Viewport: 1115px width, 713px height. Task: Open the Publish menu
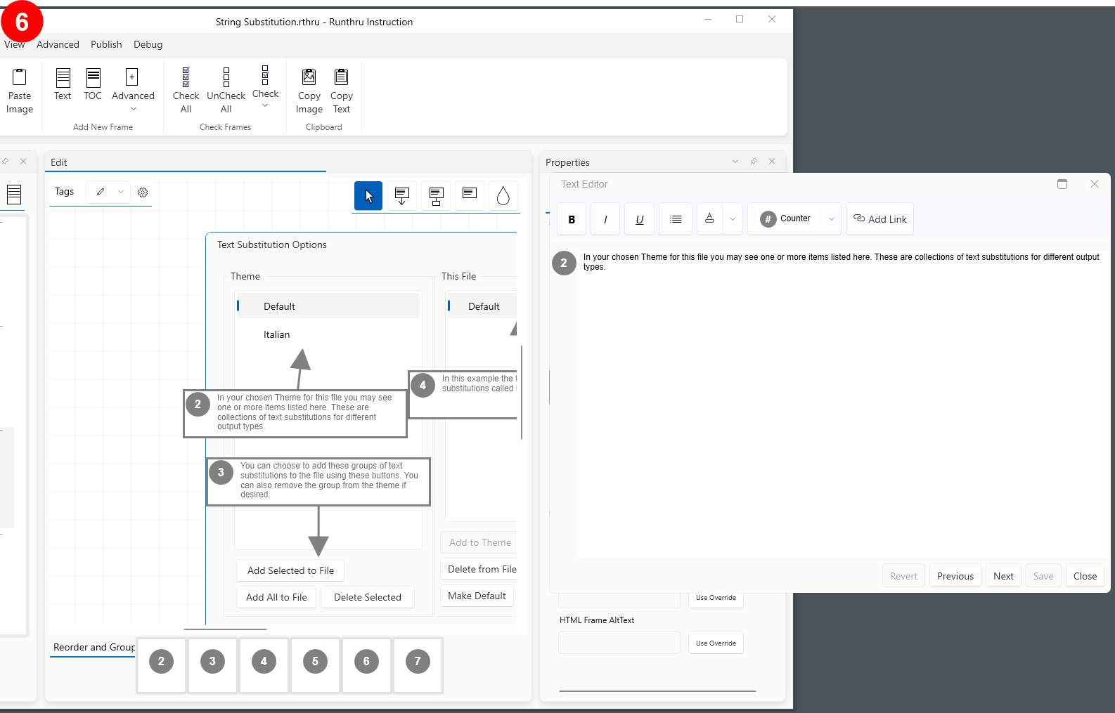coord(106,44)
